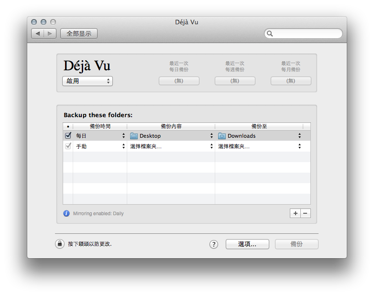
Task: Click the last daily backup (無) button
Action: click(x=179, y=81)
